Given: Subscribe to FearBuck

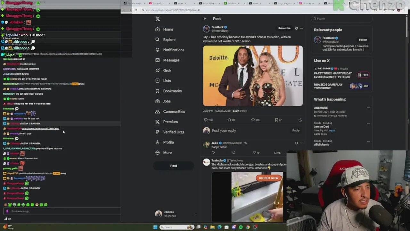Looking at the screenshot, I should point(284,28).
